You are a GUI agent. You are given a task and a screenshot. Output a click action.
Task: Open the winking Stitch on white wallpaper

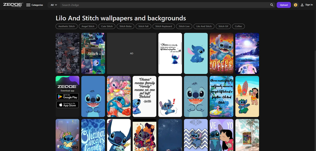[x=119, y=135]
